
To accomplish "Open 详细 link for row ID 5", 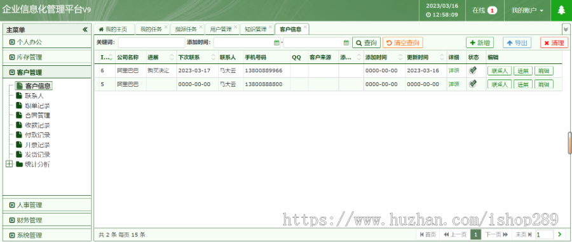I will point(454,84).
